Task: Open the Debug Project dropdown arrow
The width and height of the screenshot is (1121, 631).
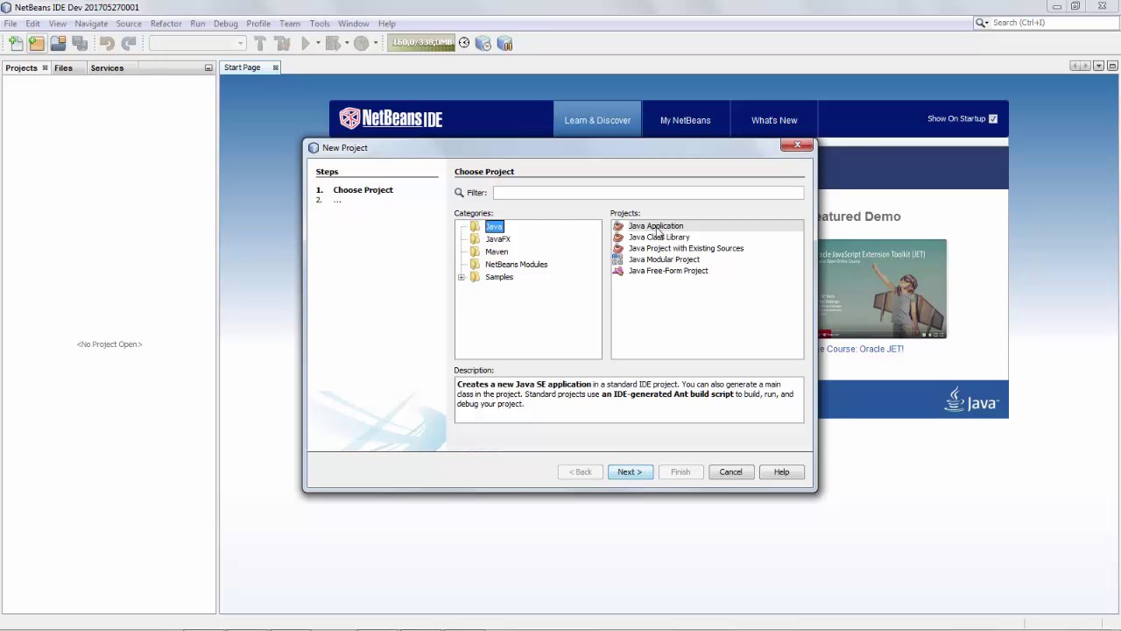Action: (347, 43)
